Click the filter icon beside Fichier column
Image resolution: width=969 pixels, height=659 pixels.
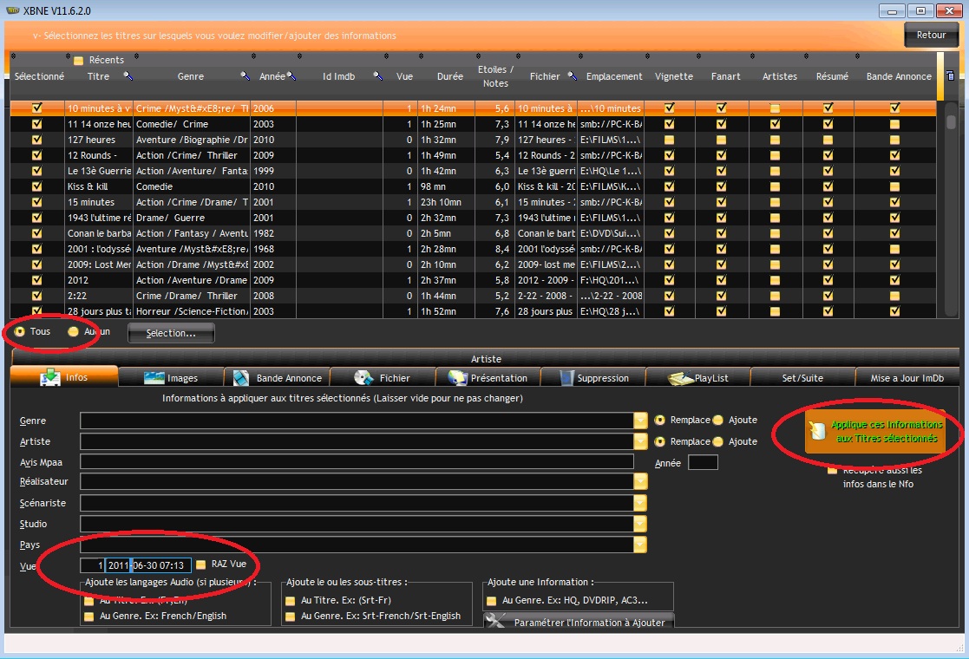[573, 76]
